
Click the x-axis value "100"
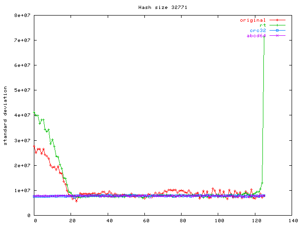[220, 221]
